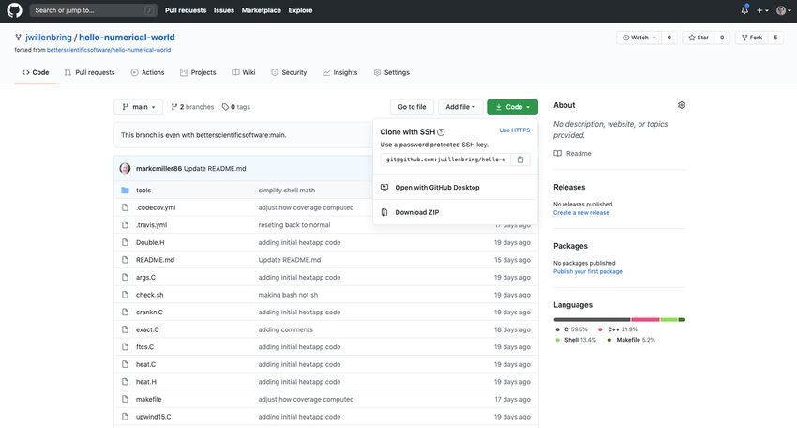Open the .codecov.yml file

(156, 207)
